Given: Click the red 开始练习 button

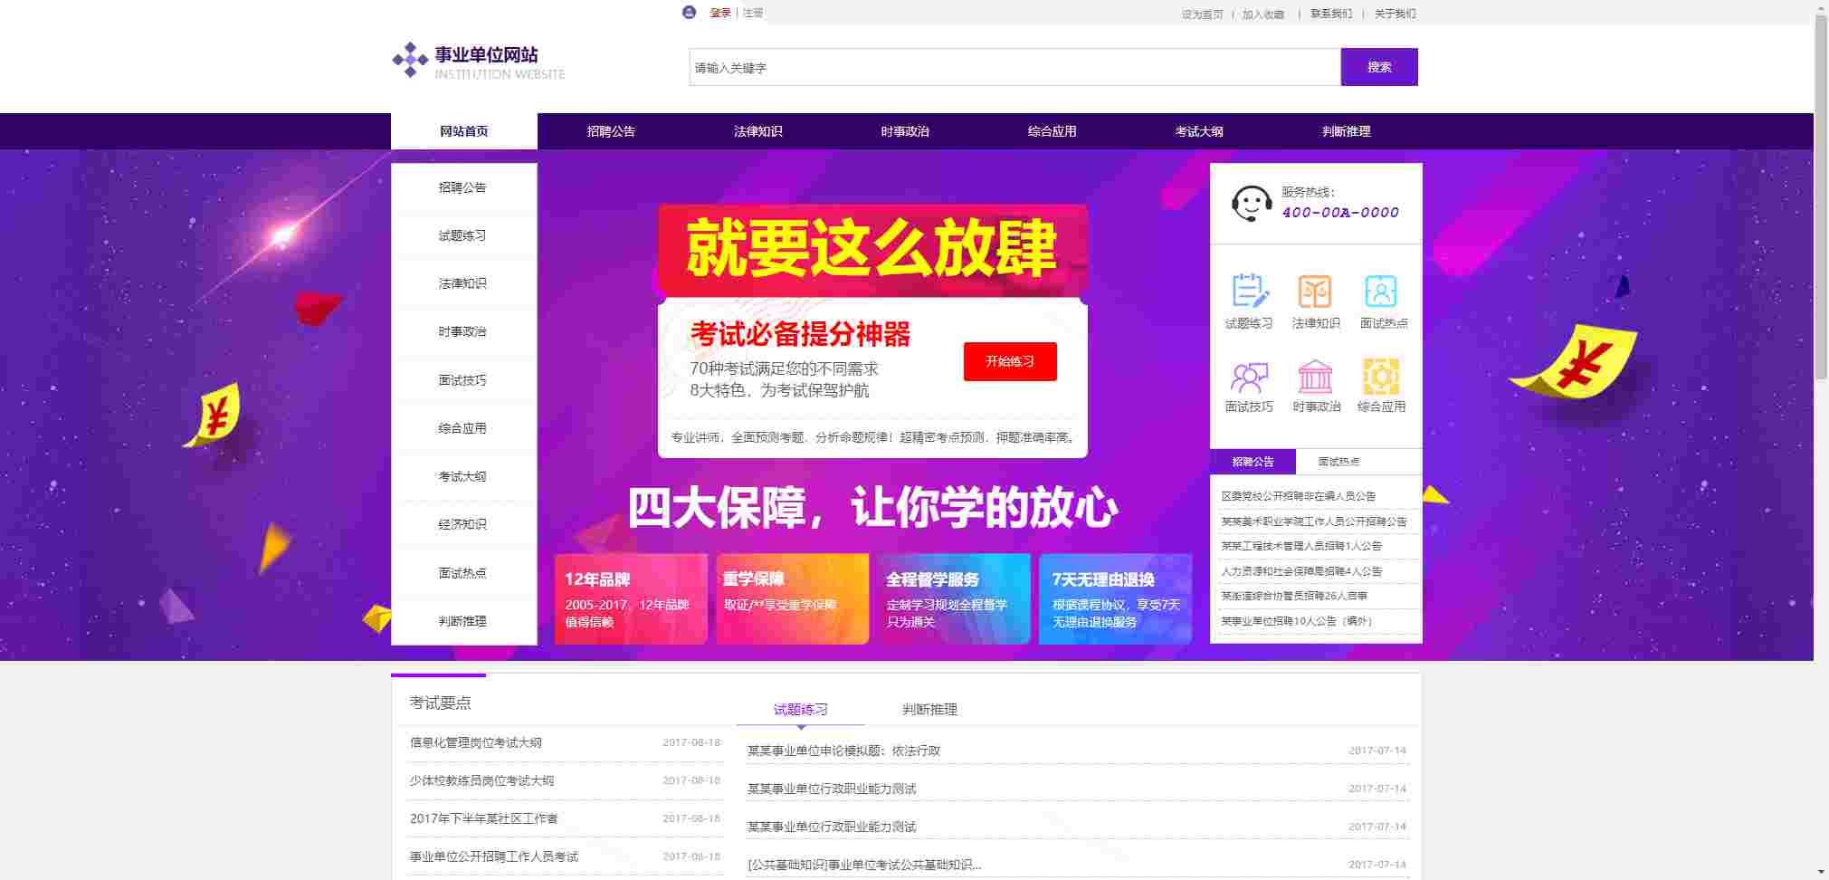Looking at the screenshot, I should point(1010,361).
